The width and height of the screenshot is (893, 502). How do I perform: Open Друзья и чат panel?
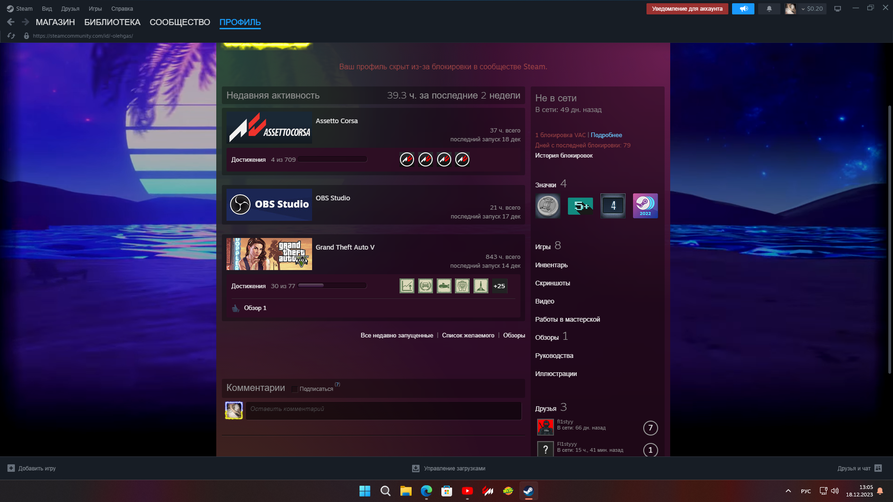coord(860,469)
